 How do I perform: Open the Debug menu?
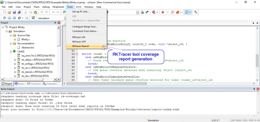click(x=46, y=7)
